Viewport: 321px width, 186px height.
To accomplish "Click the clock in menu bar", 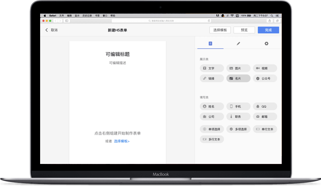I will point(260,16).
